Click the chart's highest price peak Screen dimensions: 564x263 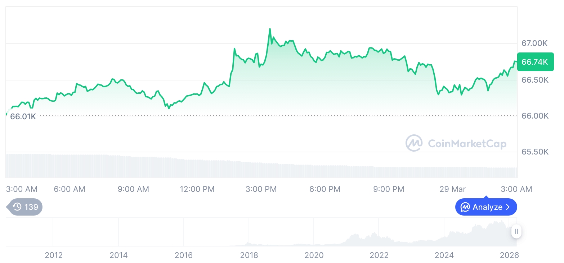coord(270,29)
